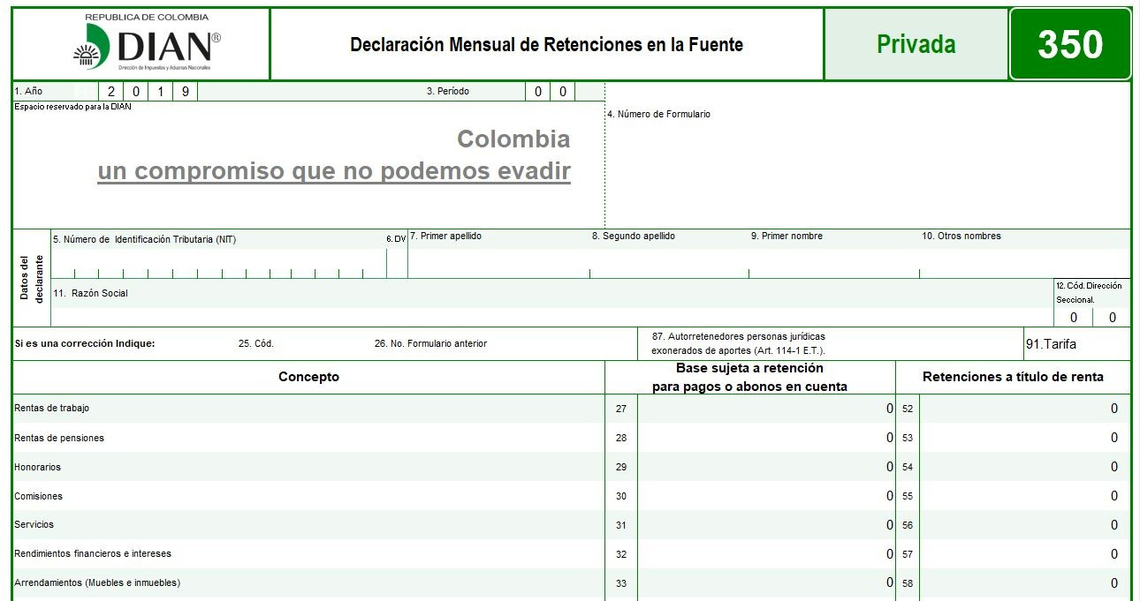Select the 91. Tarifa cell
1140x601 pixels.
coord(1075,344)
